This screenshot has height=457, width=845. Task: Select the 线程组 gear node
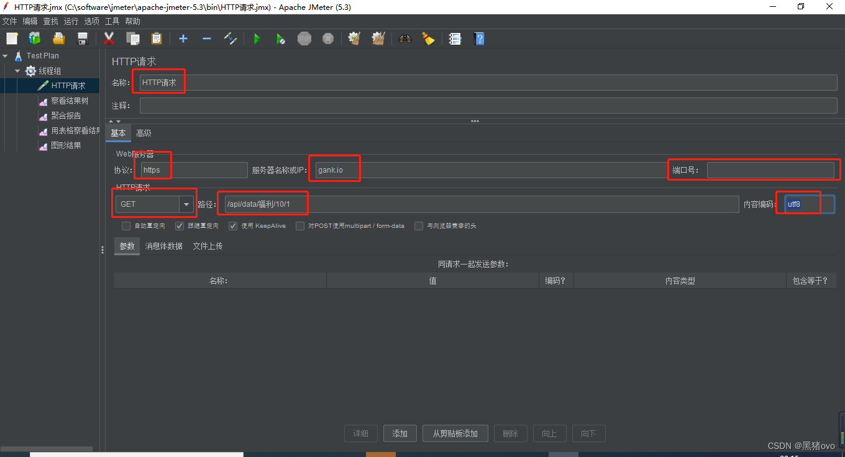tap(43, 71)
